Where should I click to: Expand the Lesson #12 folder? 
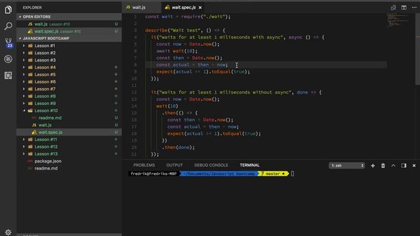pyautogui.click(x=69, y=147)
